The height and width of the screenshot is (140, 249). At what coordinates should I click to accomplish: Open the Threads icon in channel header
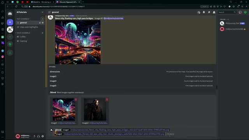[199, 12]
